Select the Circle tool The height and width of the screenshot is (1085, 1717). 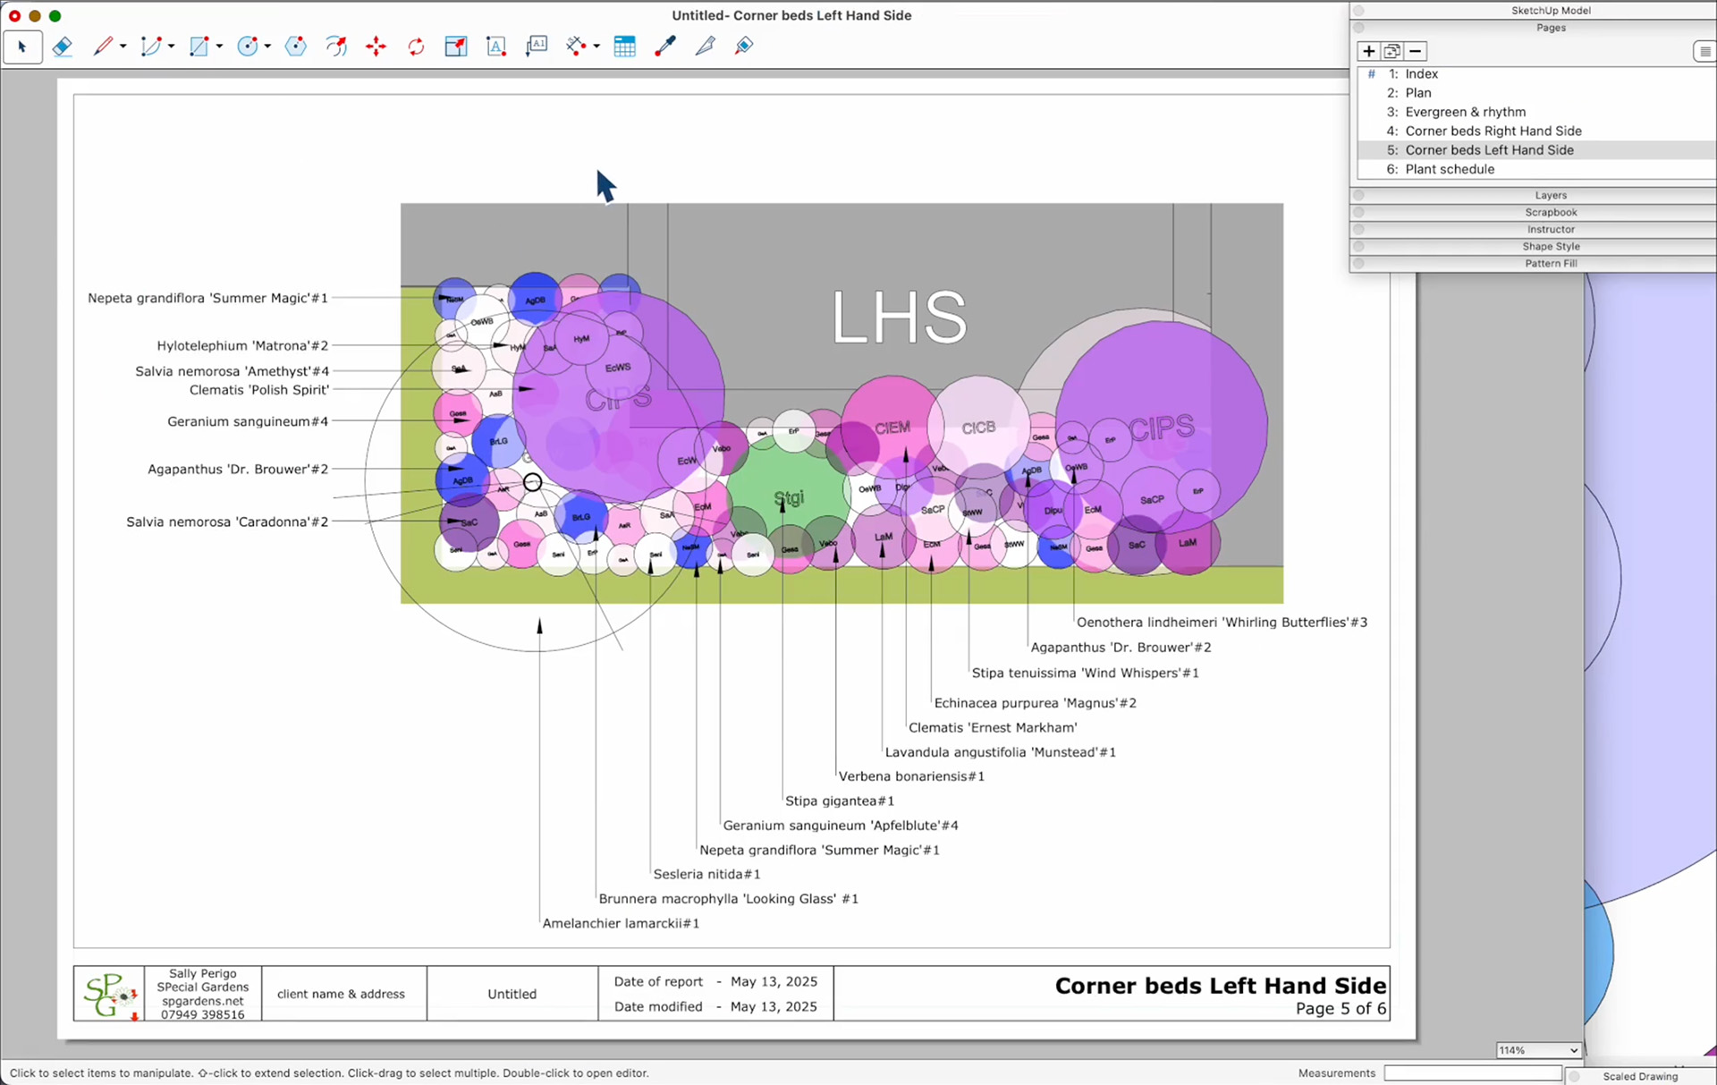pos(247,47)
